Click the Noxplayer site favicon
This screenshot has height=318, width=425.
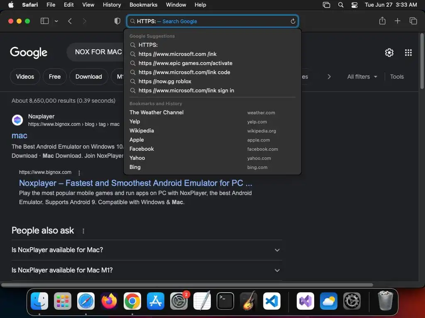tap(17, 120)
